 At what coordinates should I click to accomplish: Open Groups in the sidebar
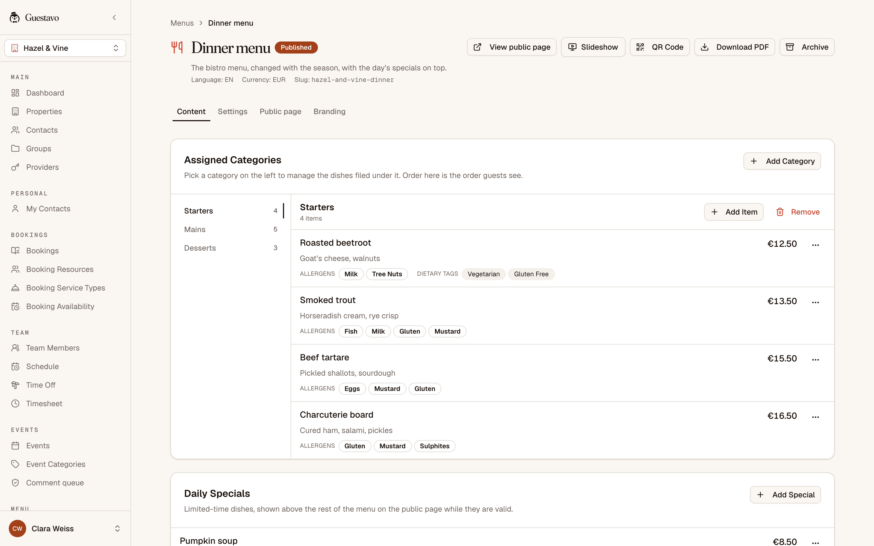click(x=65, y=149)
